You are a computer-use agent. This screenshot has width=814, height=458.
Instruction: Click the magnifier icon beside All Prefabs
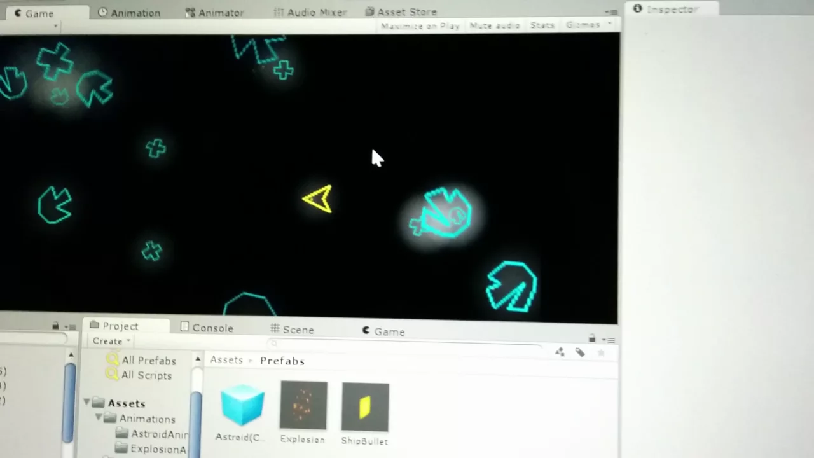click(113, 359)
